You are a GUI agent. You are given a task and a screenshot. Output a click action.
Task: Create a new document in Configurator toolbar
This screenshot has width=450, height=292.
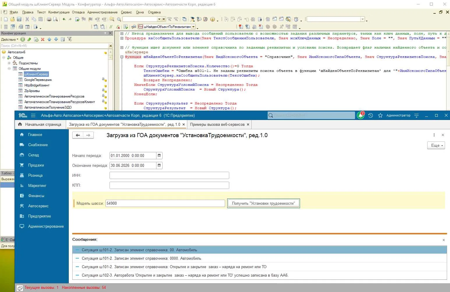[x=6, y=19]
